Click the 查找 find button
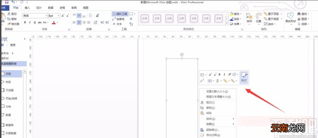 303,14
